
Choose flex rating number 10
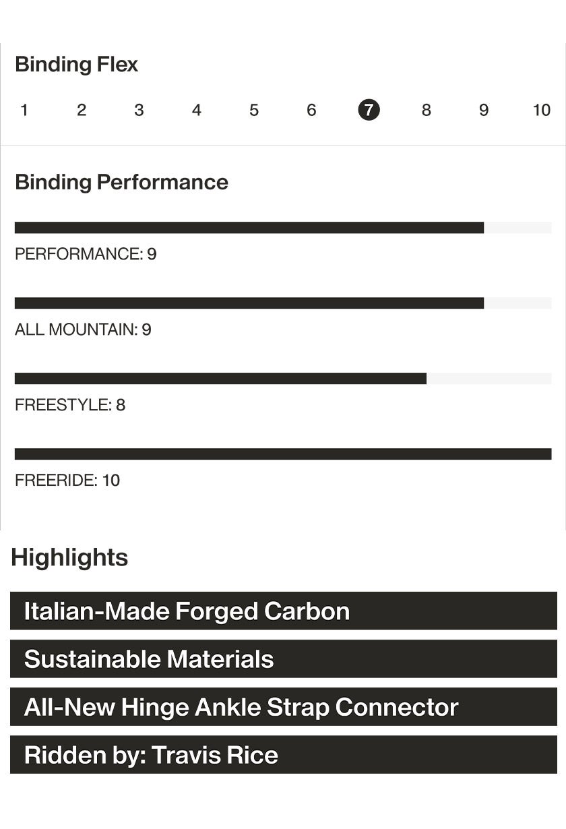542,110
